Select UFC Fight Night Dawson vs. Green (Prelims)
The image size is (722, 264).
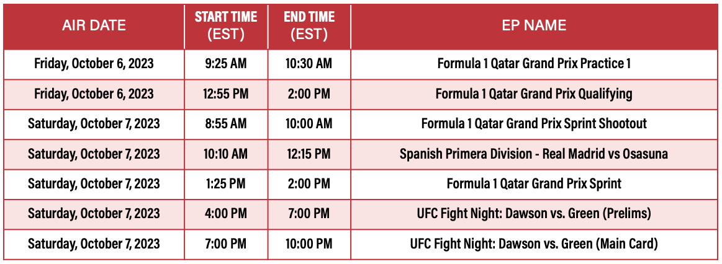(x=534, y=214)
